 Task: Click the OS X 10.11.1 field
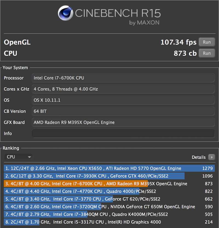(x=123, y=100)
